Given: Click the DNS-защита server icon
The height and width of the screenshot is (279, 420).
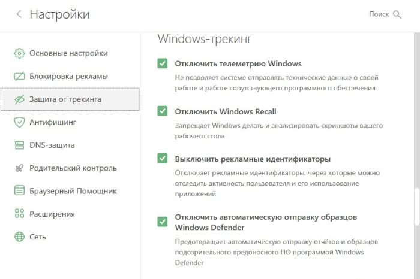Looking at the screenshot, I should tap(19, 145).
